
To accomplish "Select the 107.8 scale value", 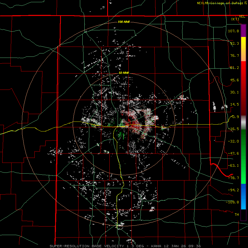I will click(x=233, y=31).
